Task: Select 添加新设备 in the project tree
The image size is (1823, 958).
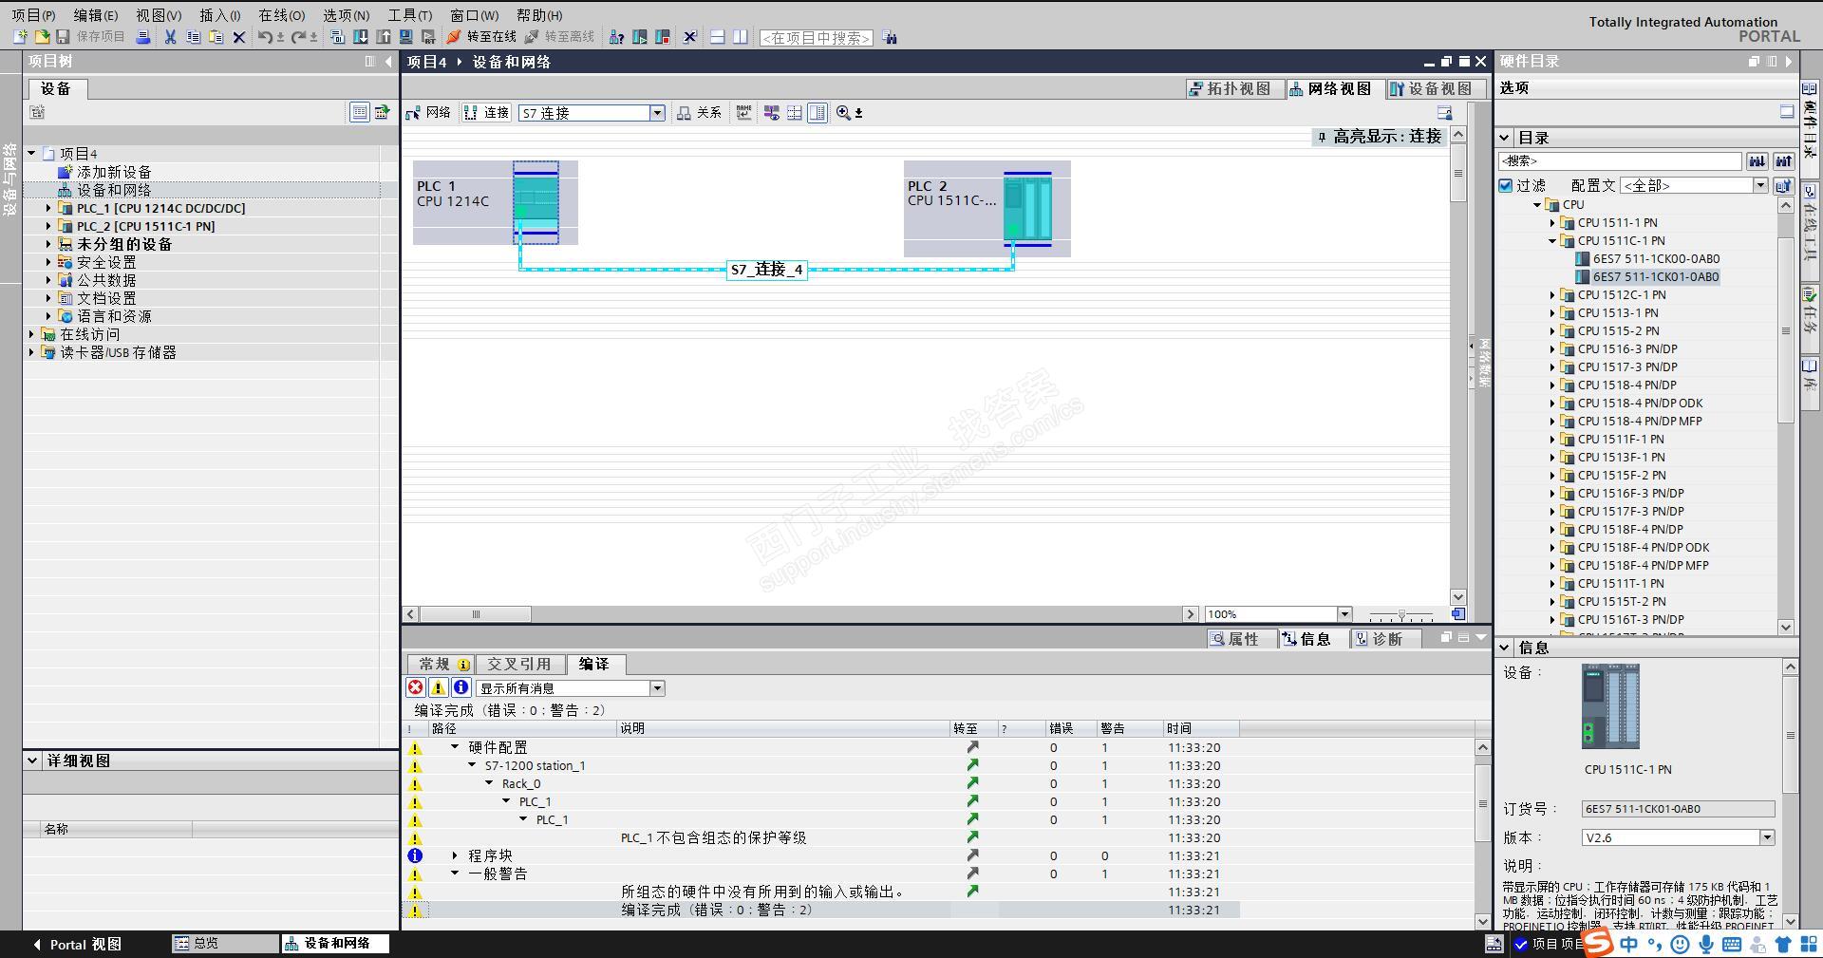Action: (x=113, y=172)
